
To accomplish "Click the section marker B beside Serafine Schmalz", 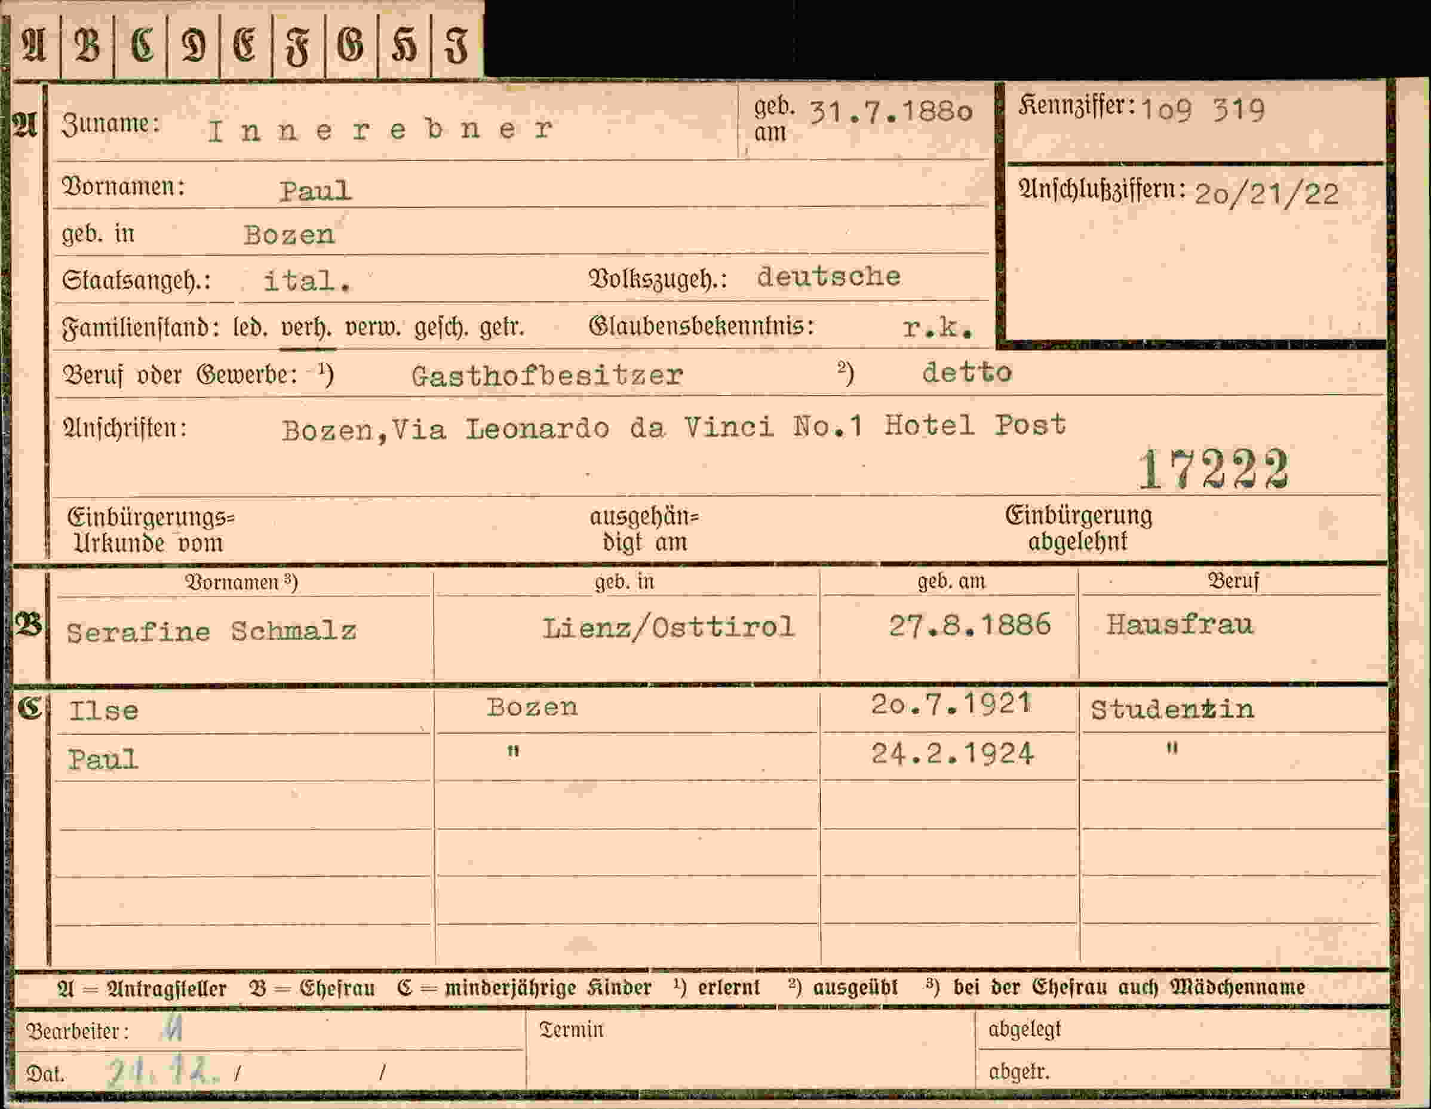I will point(27,624).
